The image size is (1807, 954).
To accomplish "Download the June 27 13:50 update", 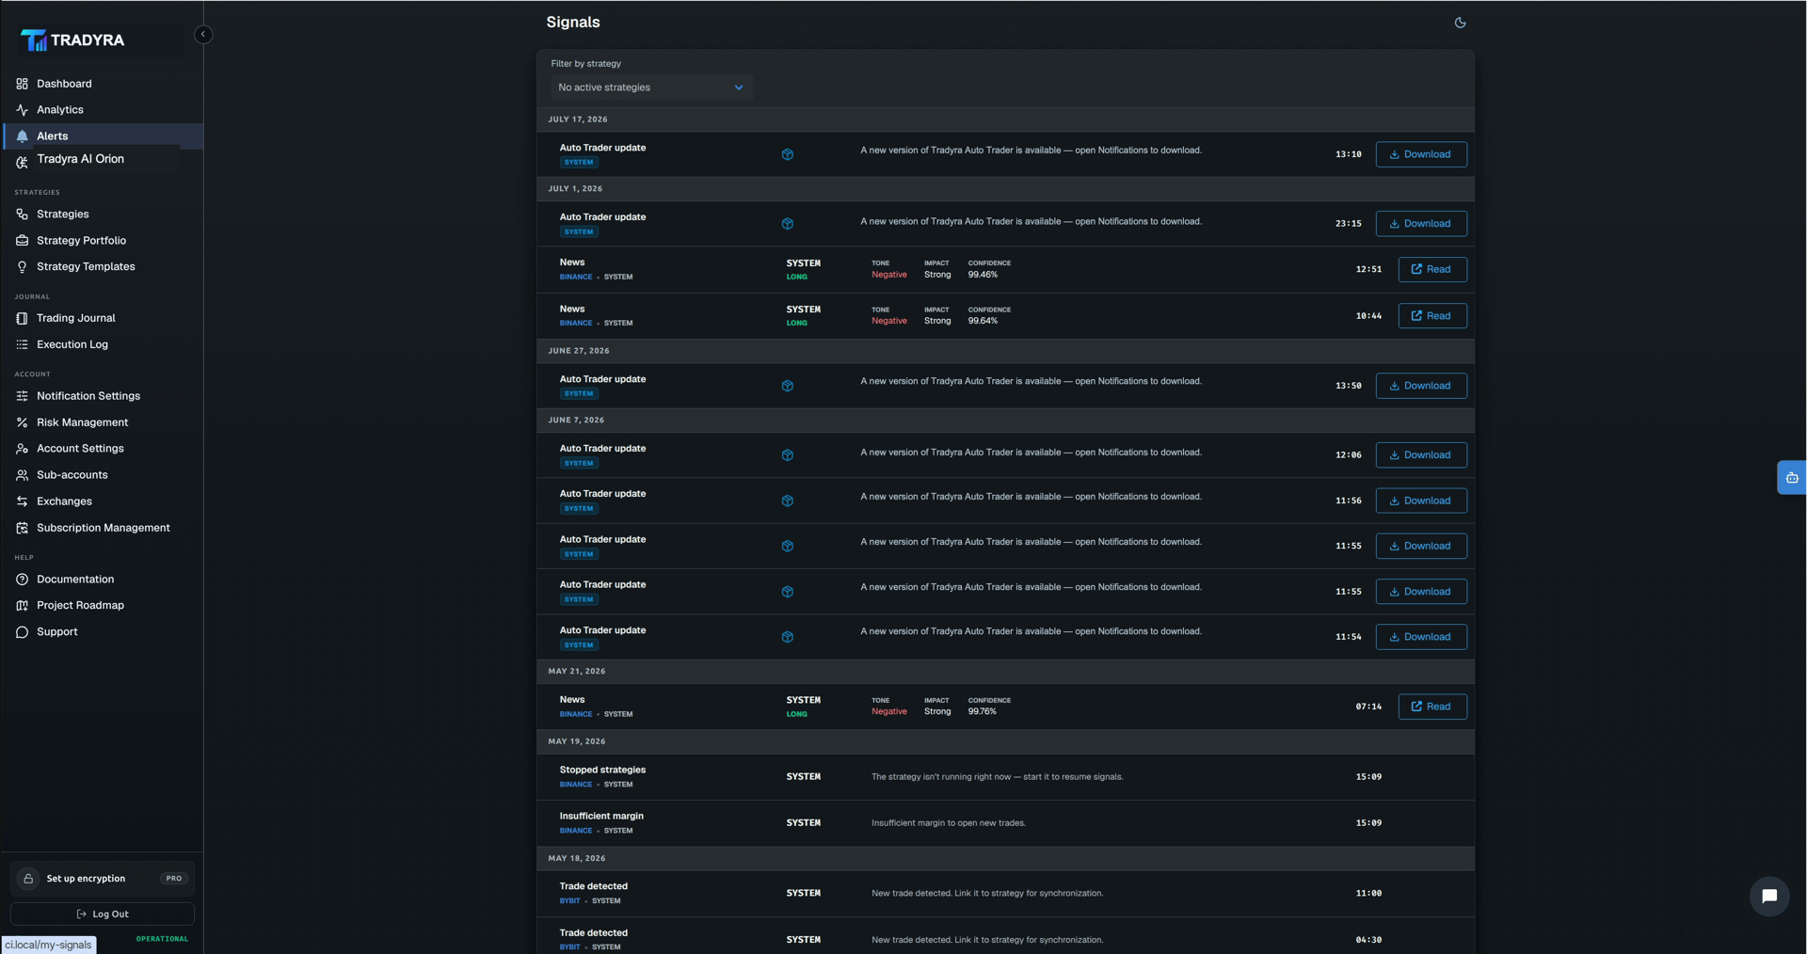I will pos(1421,386).
